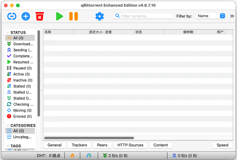Click the Add torrent file plus icon
237x160 pixels.
pyautogui.click(x=26, y=16)
